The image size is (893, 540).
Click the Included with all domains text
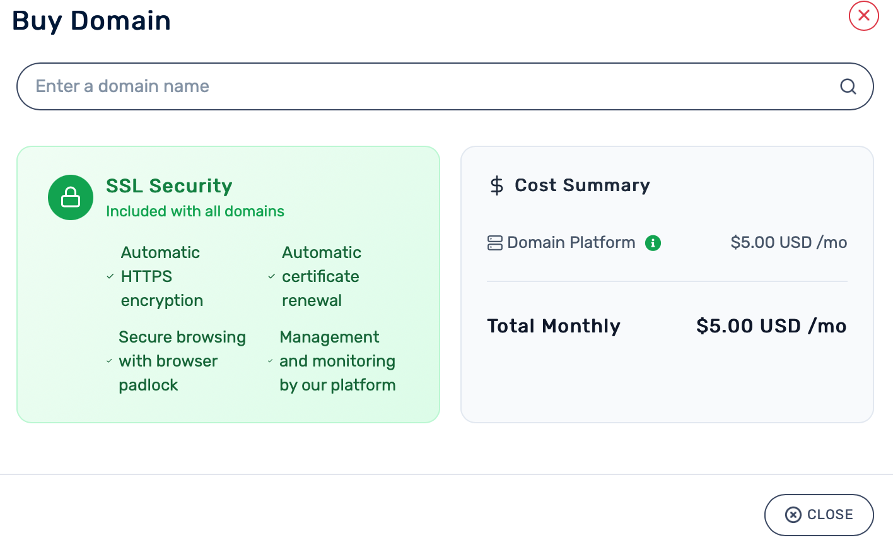click(x=195, y=211)
